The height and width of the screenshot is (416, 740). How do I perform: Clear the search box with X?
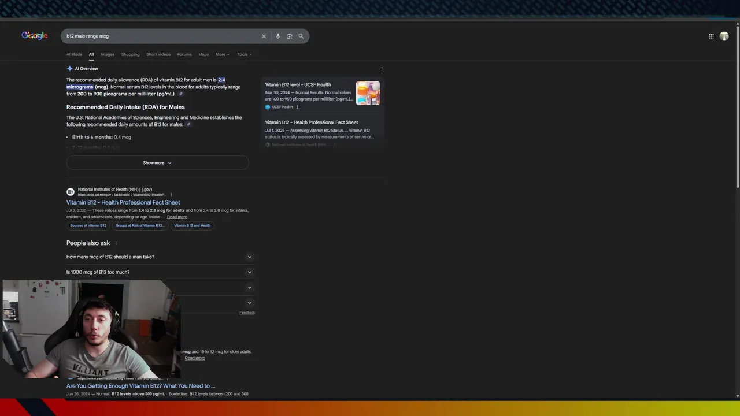(264, 36)
